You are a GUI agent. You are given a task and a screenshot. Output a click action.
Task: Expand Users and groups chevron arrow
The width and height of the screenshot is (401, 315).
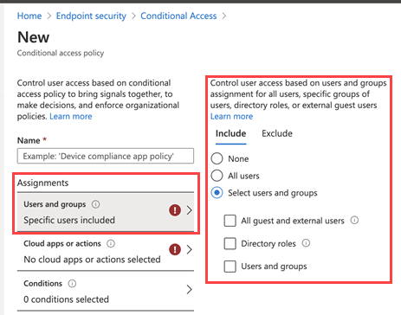190,210
